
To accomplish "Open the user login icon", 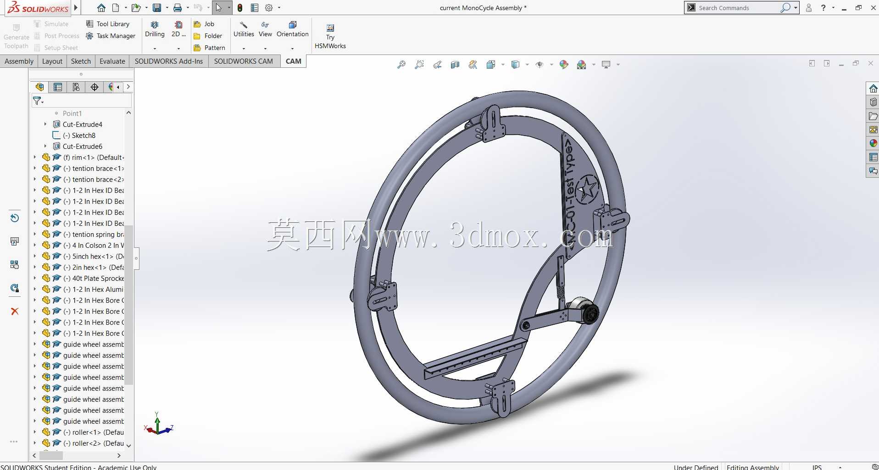I will coord(809,8).
